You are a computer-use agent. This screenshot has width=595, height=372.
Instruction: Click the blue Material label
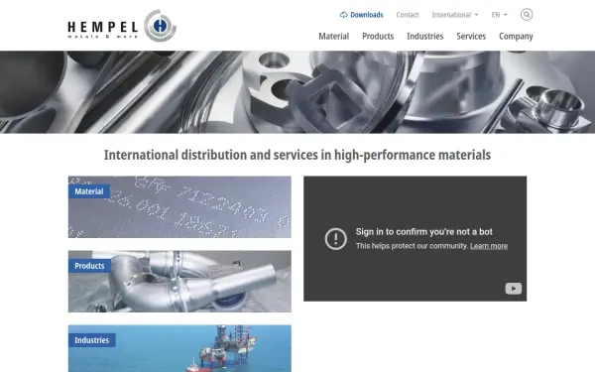coord(89,191)
